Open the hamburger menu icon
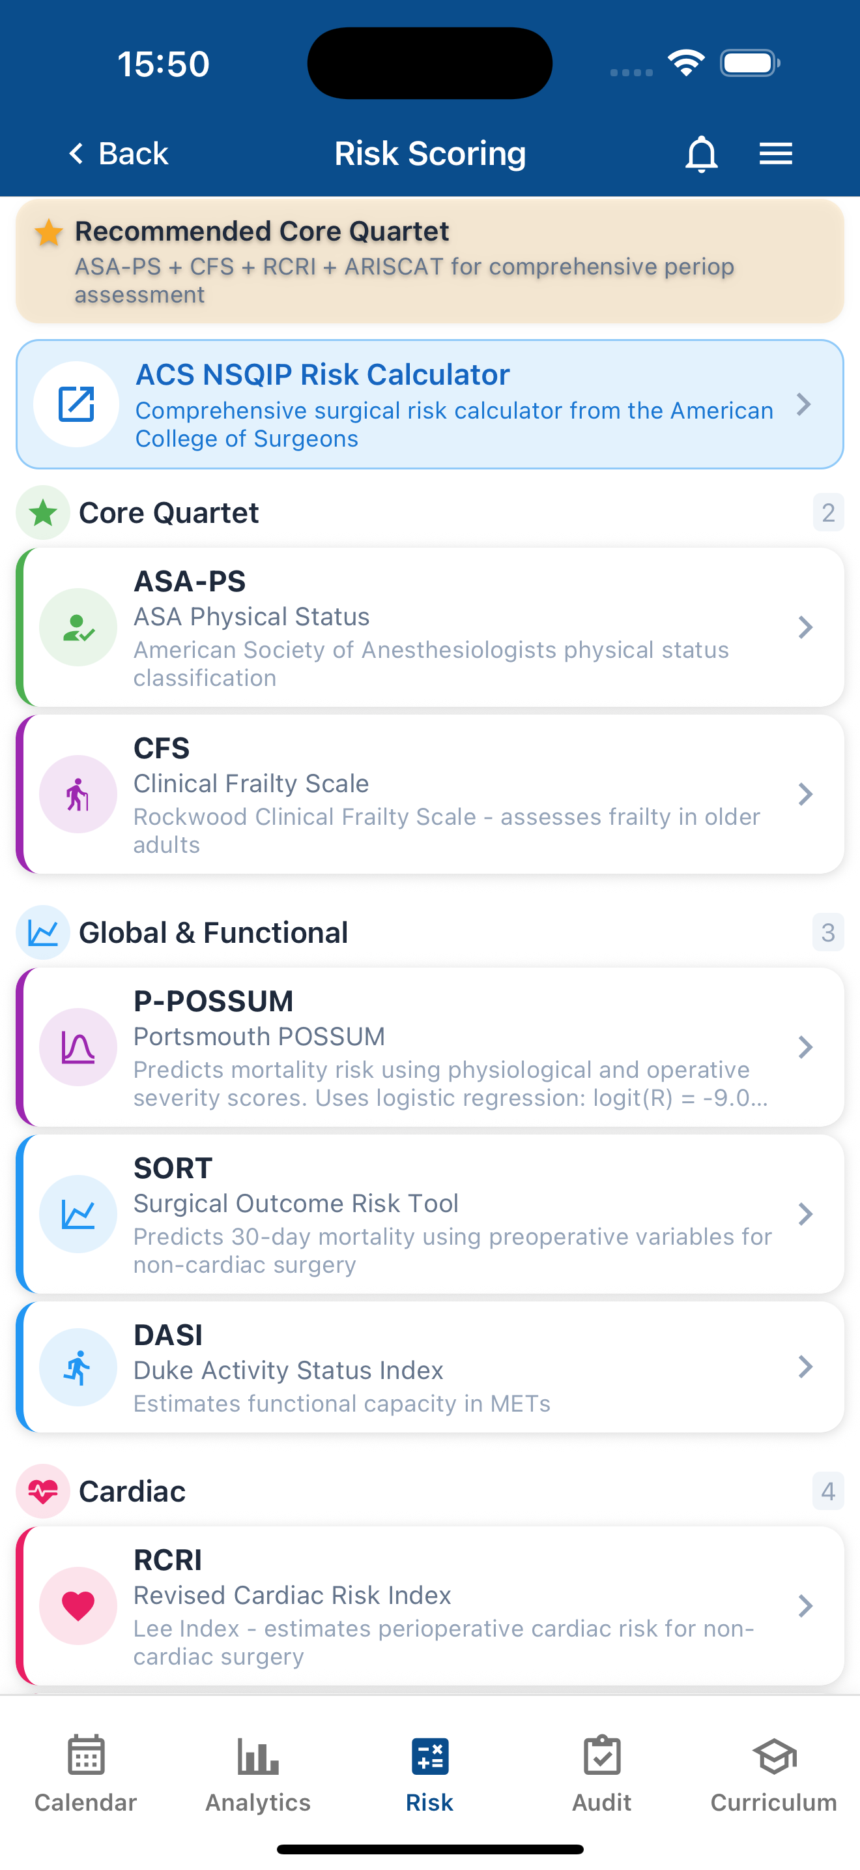This screenshot has width=860, height=1870. pos(775,154)
